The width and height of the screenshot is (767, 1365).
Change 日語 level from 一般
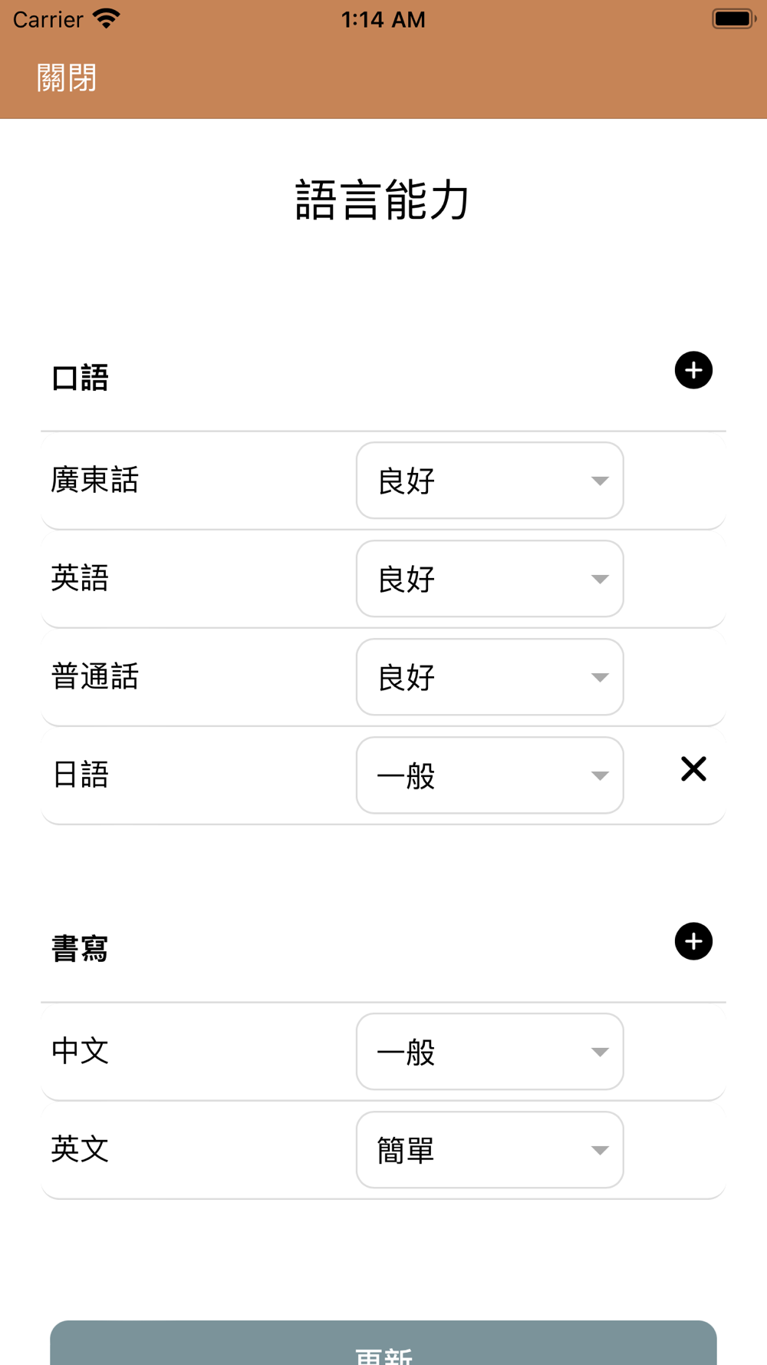(489, 775)
